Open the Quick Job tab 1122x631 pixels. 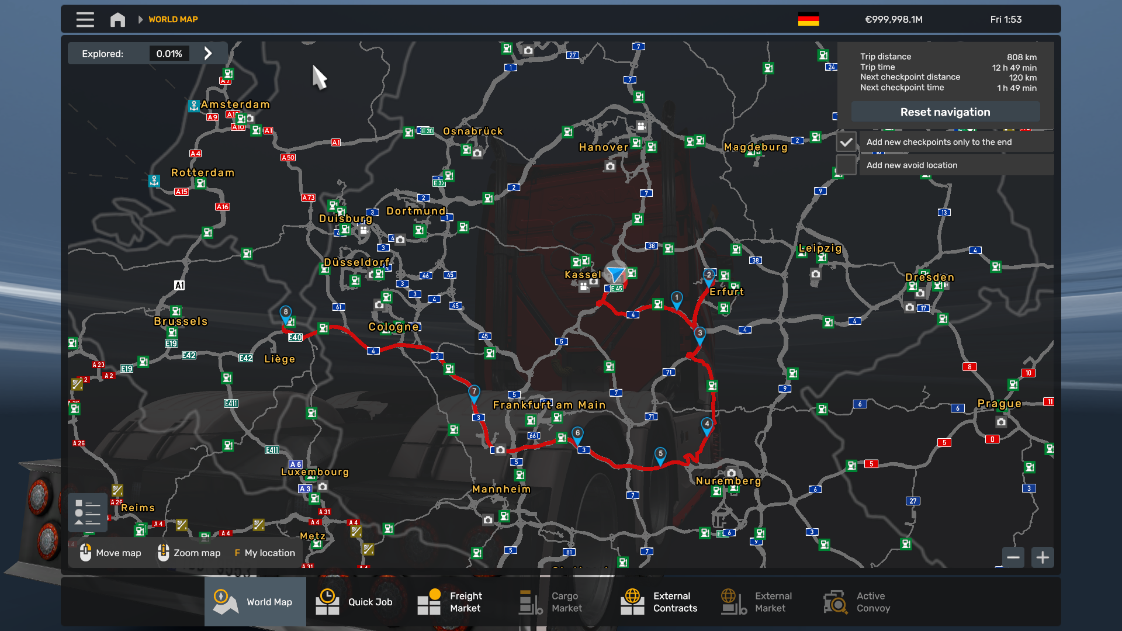point(356,602)
